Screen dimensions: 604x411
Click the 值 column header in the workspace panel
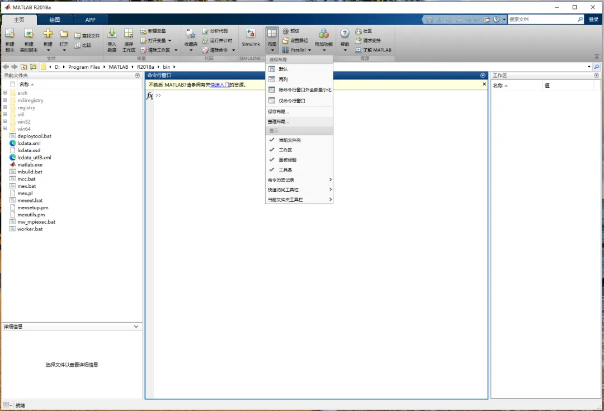click(568, 86)
